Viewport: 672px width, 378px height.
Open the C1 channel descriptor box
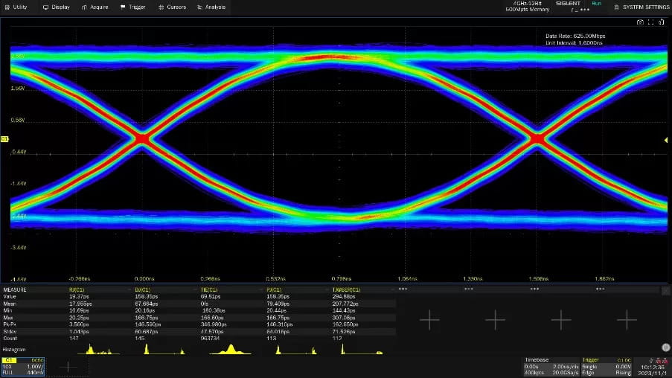click(x=23, y=366)
